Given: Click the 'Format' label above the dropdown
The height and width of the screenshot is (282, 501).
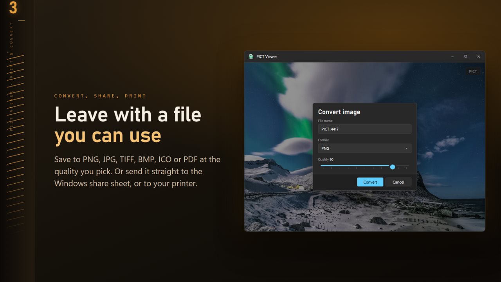Looking at the screenshot, I should point(323,140).
